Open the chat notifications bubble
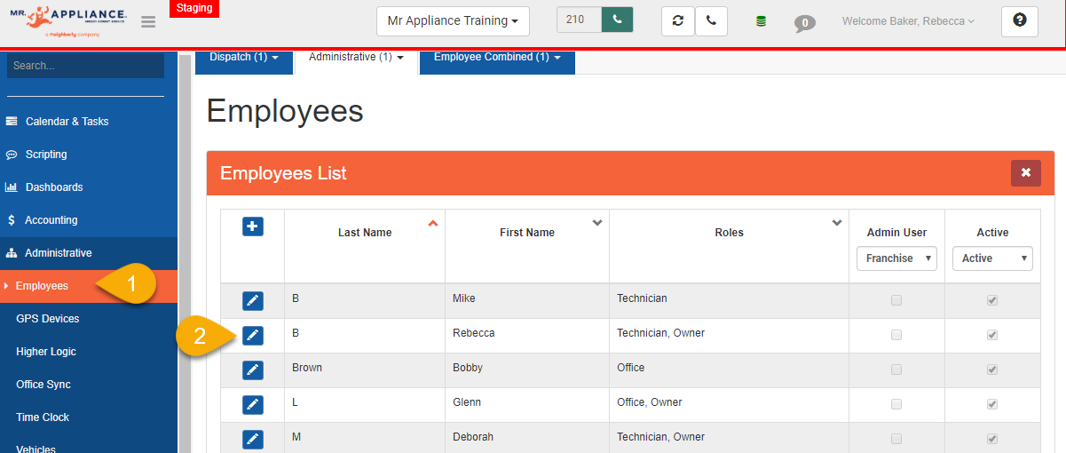This screenshot has width=1066, height=453. (804, 23)
